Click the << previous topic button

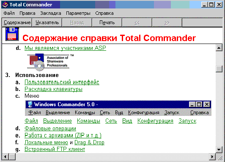(x=137, y=22)
